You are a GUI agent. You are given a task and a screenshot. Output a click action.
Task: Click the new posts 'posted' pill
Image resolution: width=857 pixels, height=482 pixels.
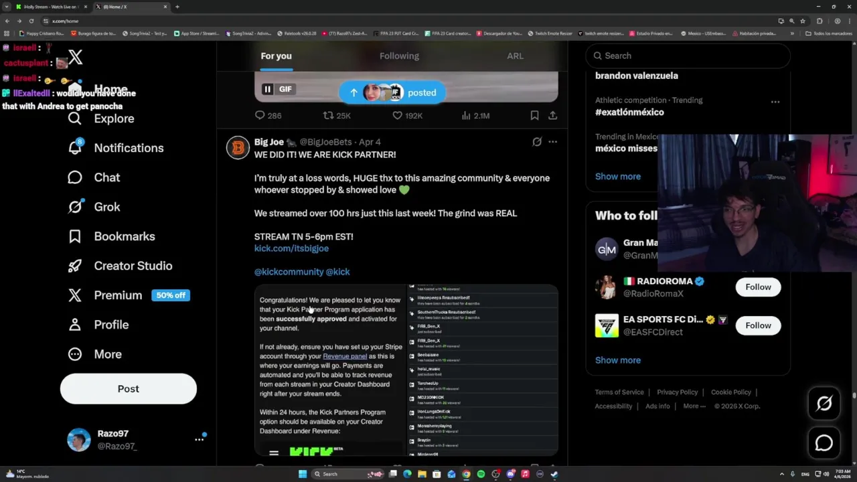[392, 92]
